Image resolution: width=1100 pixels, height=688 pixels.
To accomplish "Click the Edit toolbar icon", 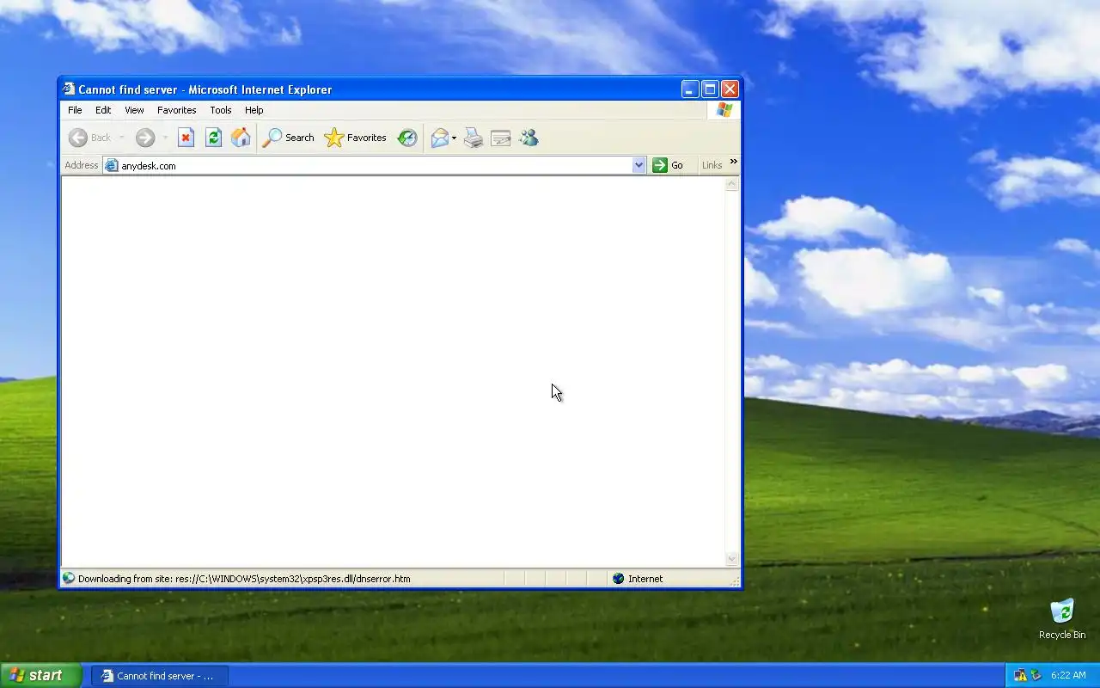I will coord(501,138).
